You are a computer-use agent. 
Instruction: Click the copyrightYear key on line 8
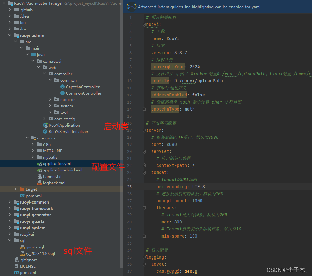pos(168,67)
